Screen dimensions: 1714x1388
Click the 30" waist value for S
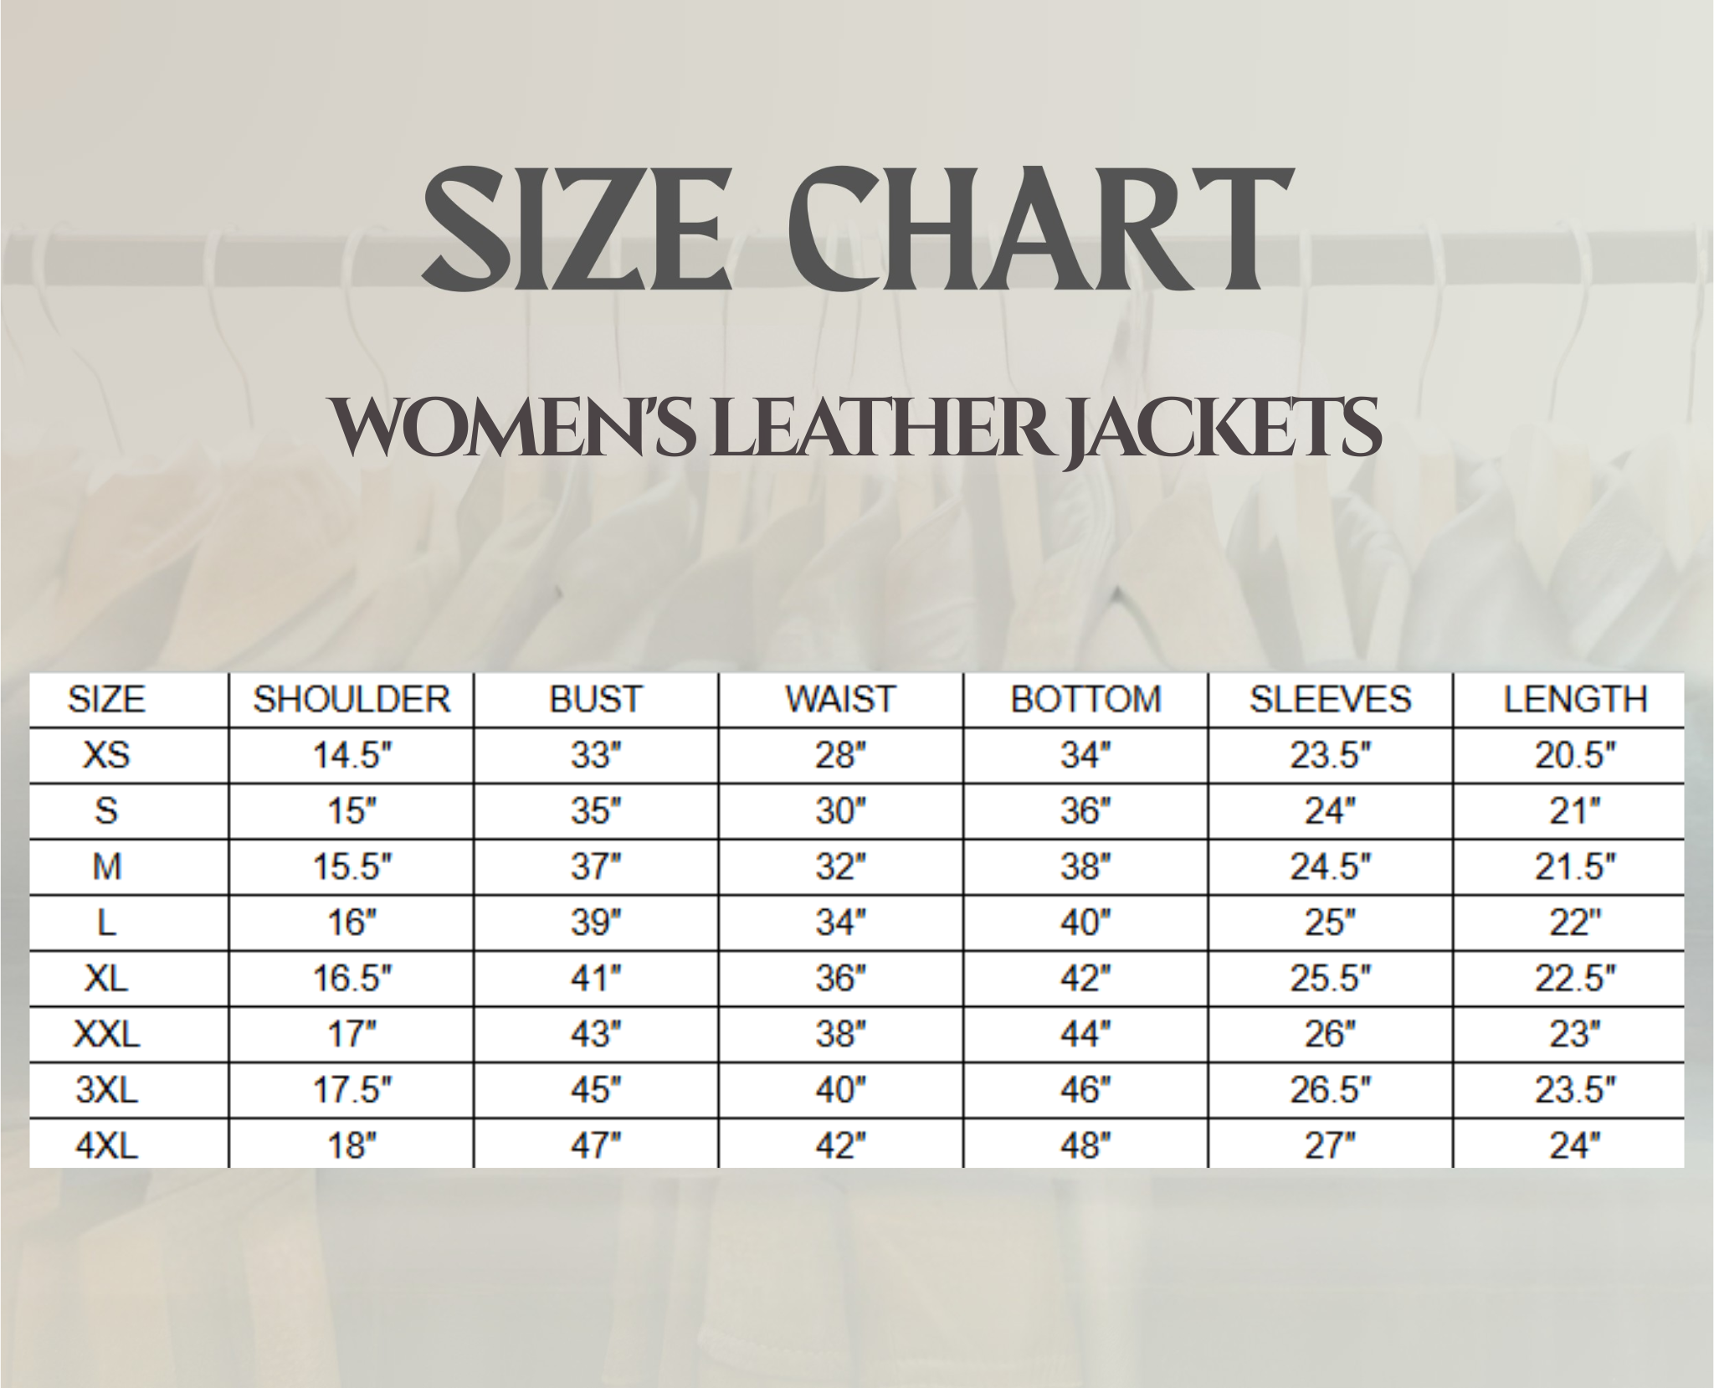click(840, 811)
